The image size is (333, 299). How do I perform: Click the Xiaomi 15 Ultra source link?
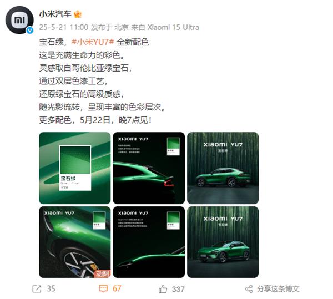[x=173, y=27]
